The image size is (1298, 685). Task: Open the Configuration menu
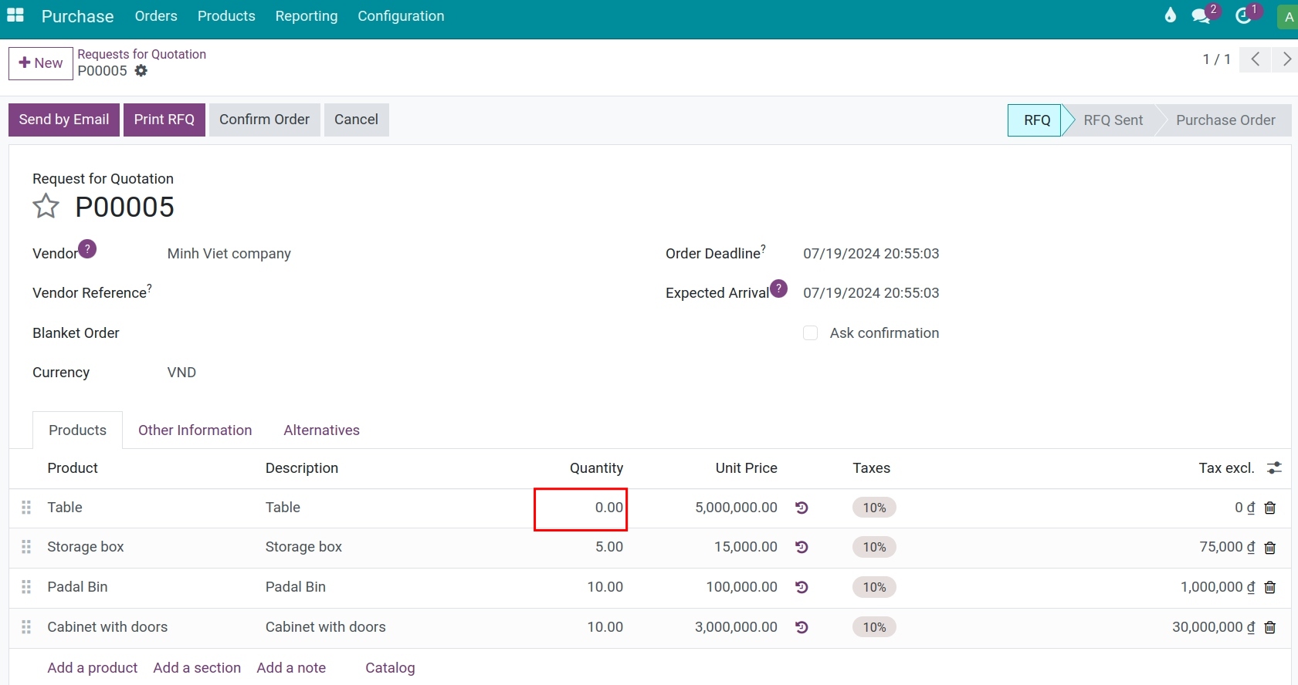(x=401, y=16)
